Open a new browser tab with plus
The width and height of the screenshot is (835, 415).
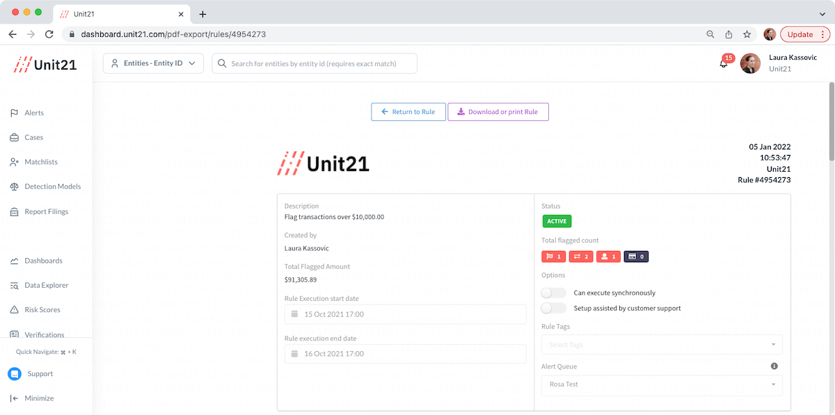202,14
